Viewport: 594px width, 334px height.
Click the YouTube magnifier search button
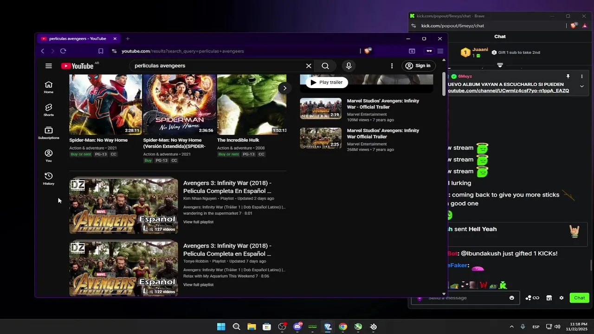[x=325, y=66]
